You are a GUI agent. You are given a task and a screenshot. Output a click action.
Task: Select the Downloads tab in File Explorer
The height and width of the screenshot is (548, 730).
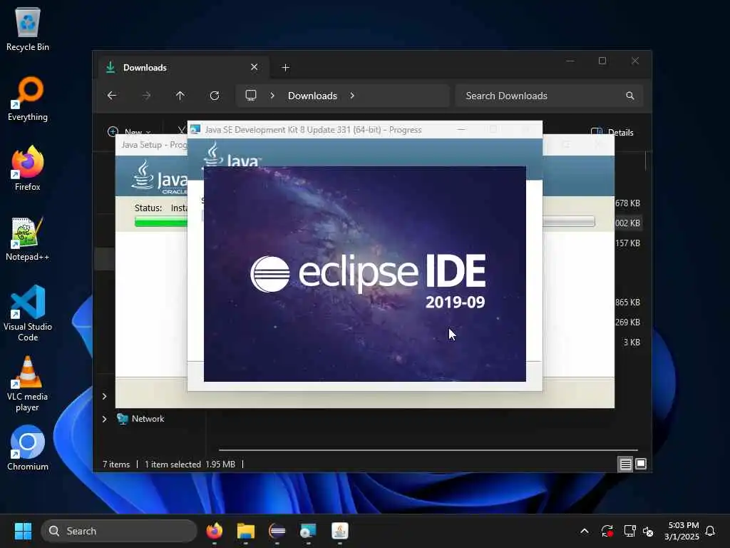point(182,68)
